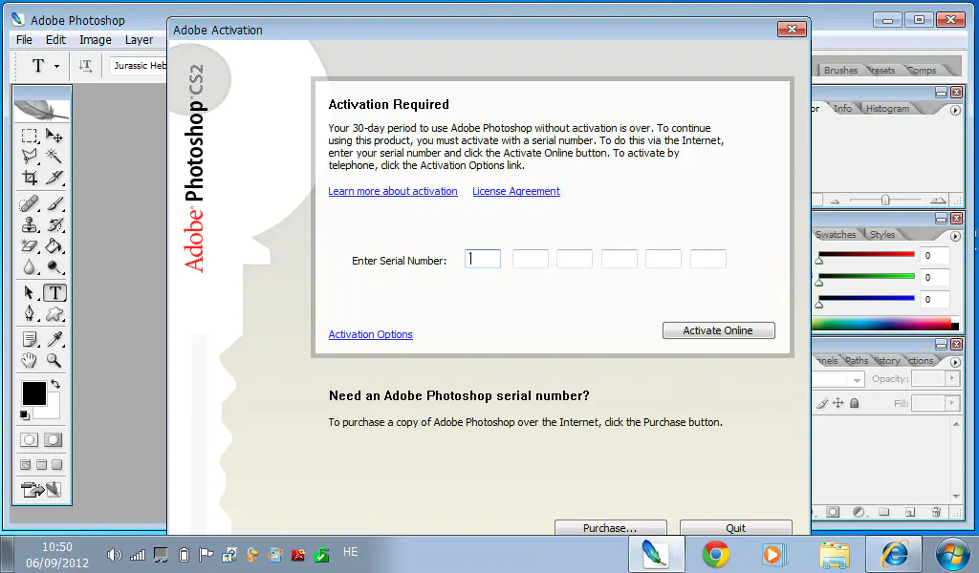Open the License Agreement link
The image size is (979, 573).
[x=516, y=191]
